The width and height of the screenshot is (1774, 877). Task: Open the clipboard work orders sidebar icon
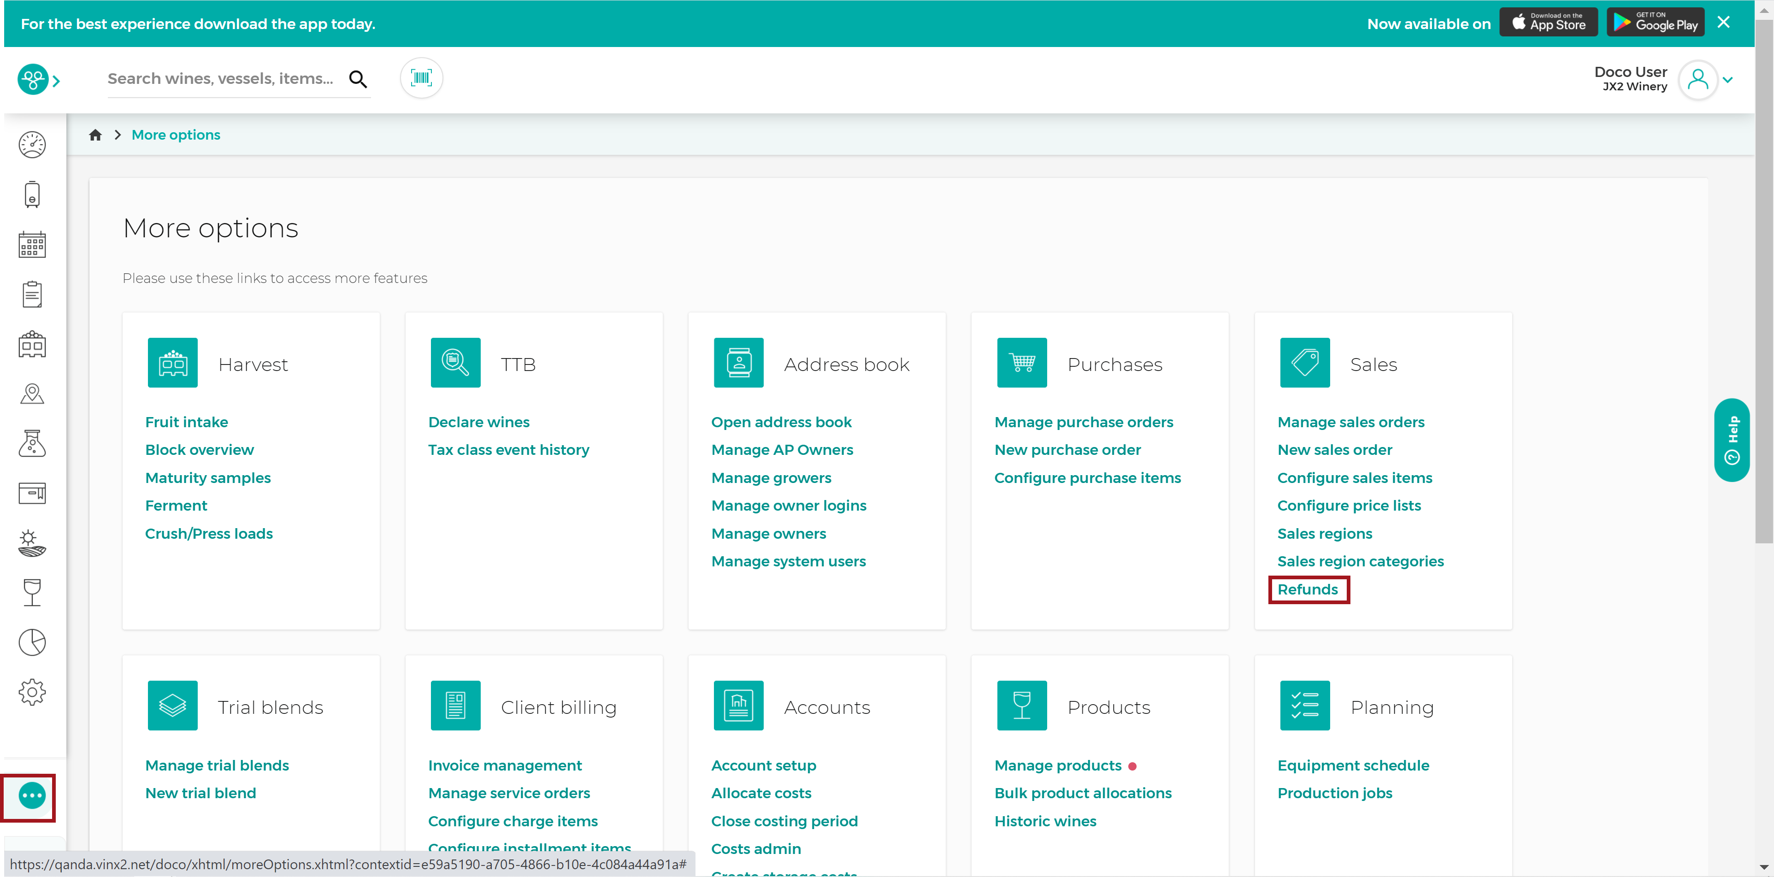coord(32,294)
